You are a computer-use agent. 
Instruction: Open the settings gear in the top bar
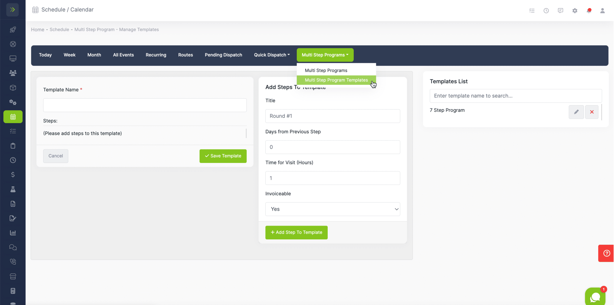click(x=575, y=10)
